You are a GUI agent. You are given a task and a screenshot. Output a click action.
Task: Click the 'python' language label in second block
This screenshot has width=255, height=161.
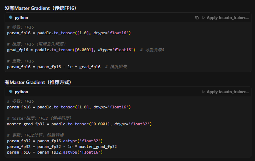(x=21, y=92)
